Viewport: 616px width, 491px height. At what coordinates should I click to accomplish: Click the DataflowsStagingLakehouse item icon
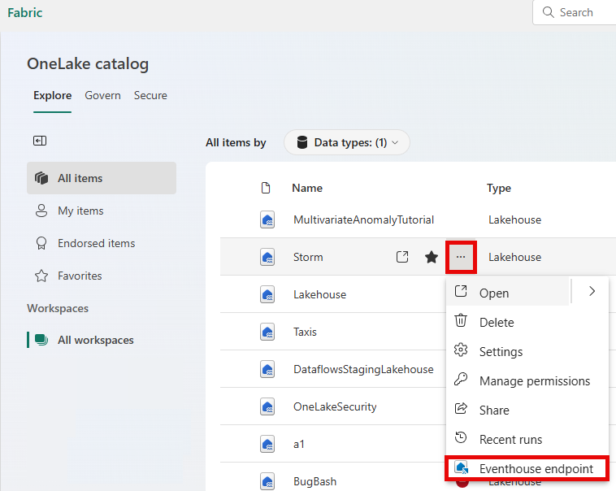pyautogui.click(x=267, y=369)
